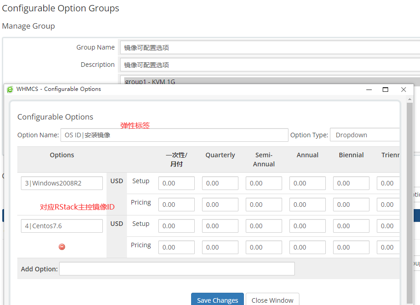
Task: Click Centos7.6 Pricing Quarterly field
Action: coord(220,247)
